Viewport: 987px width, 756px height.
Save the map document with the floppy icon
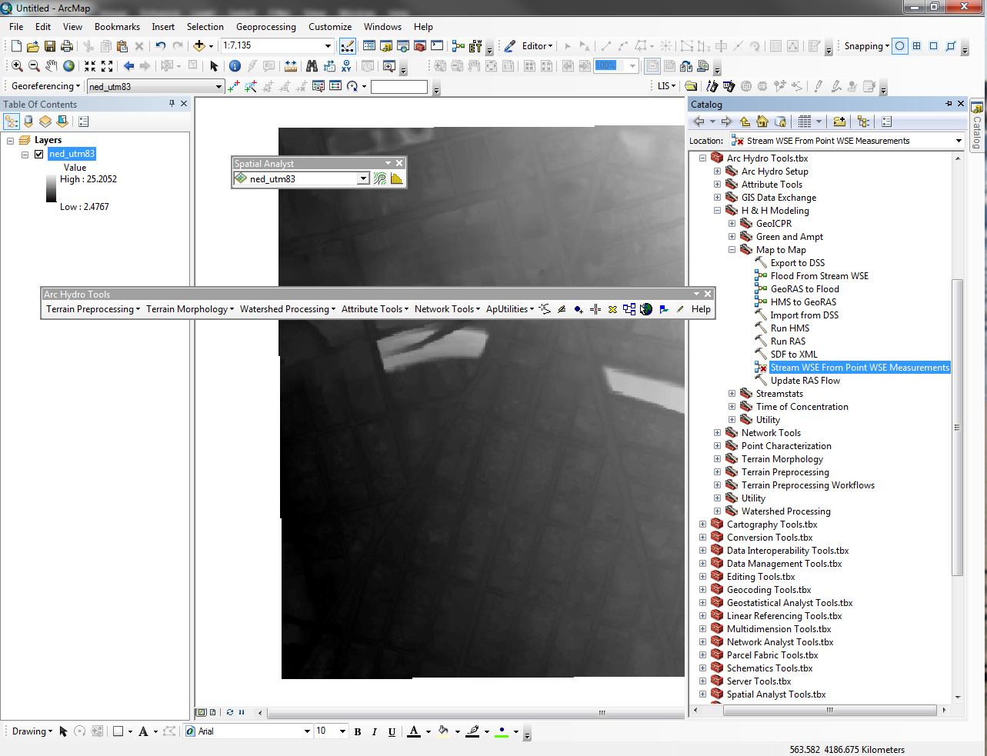pyautogui.click(x=50, y=46)
